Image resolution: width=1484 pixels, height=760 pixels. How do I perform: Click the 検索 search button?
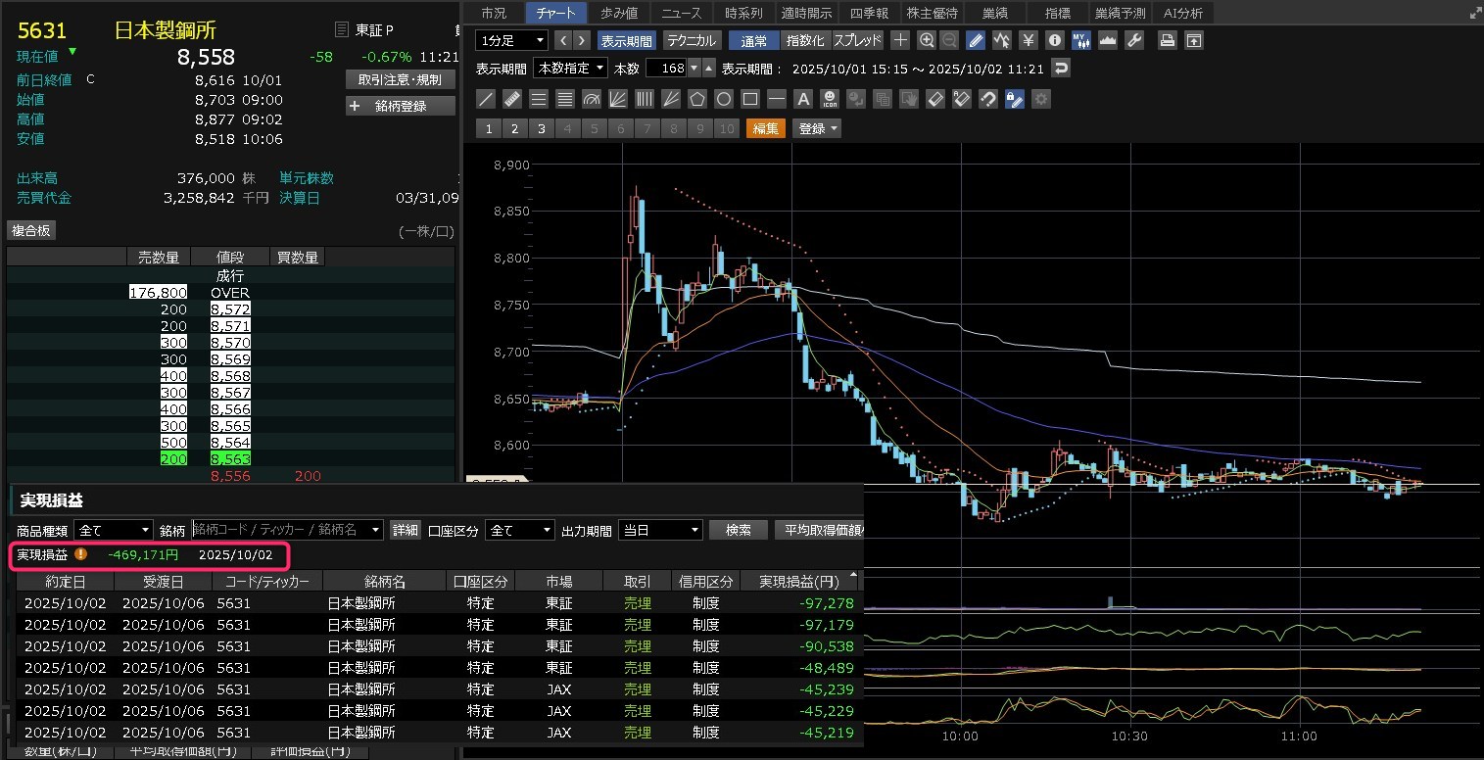point(738,530)
